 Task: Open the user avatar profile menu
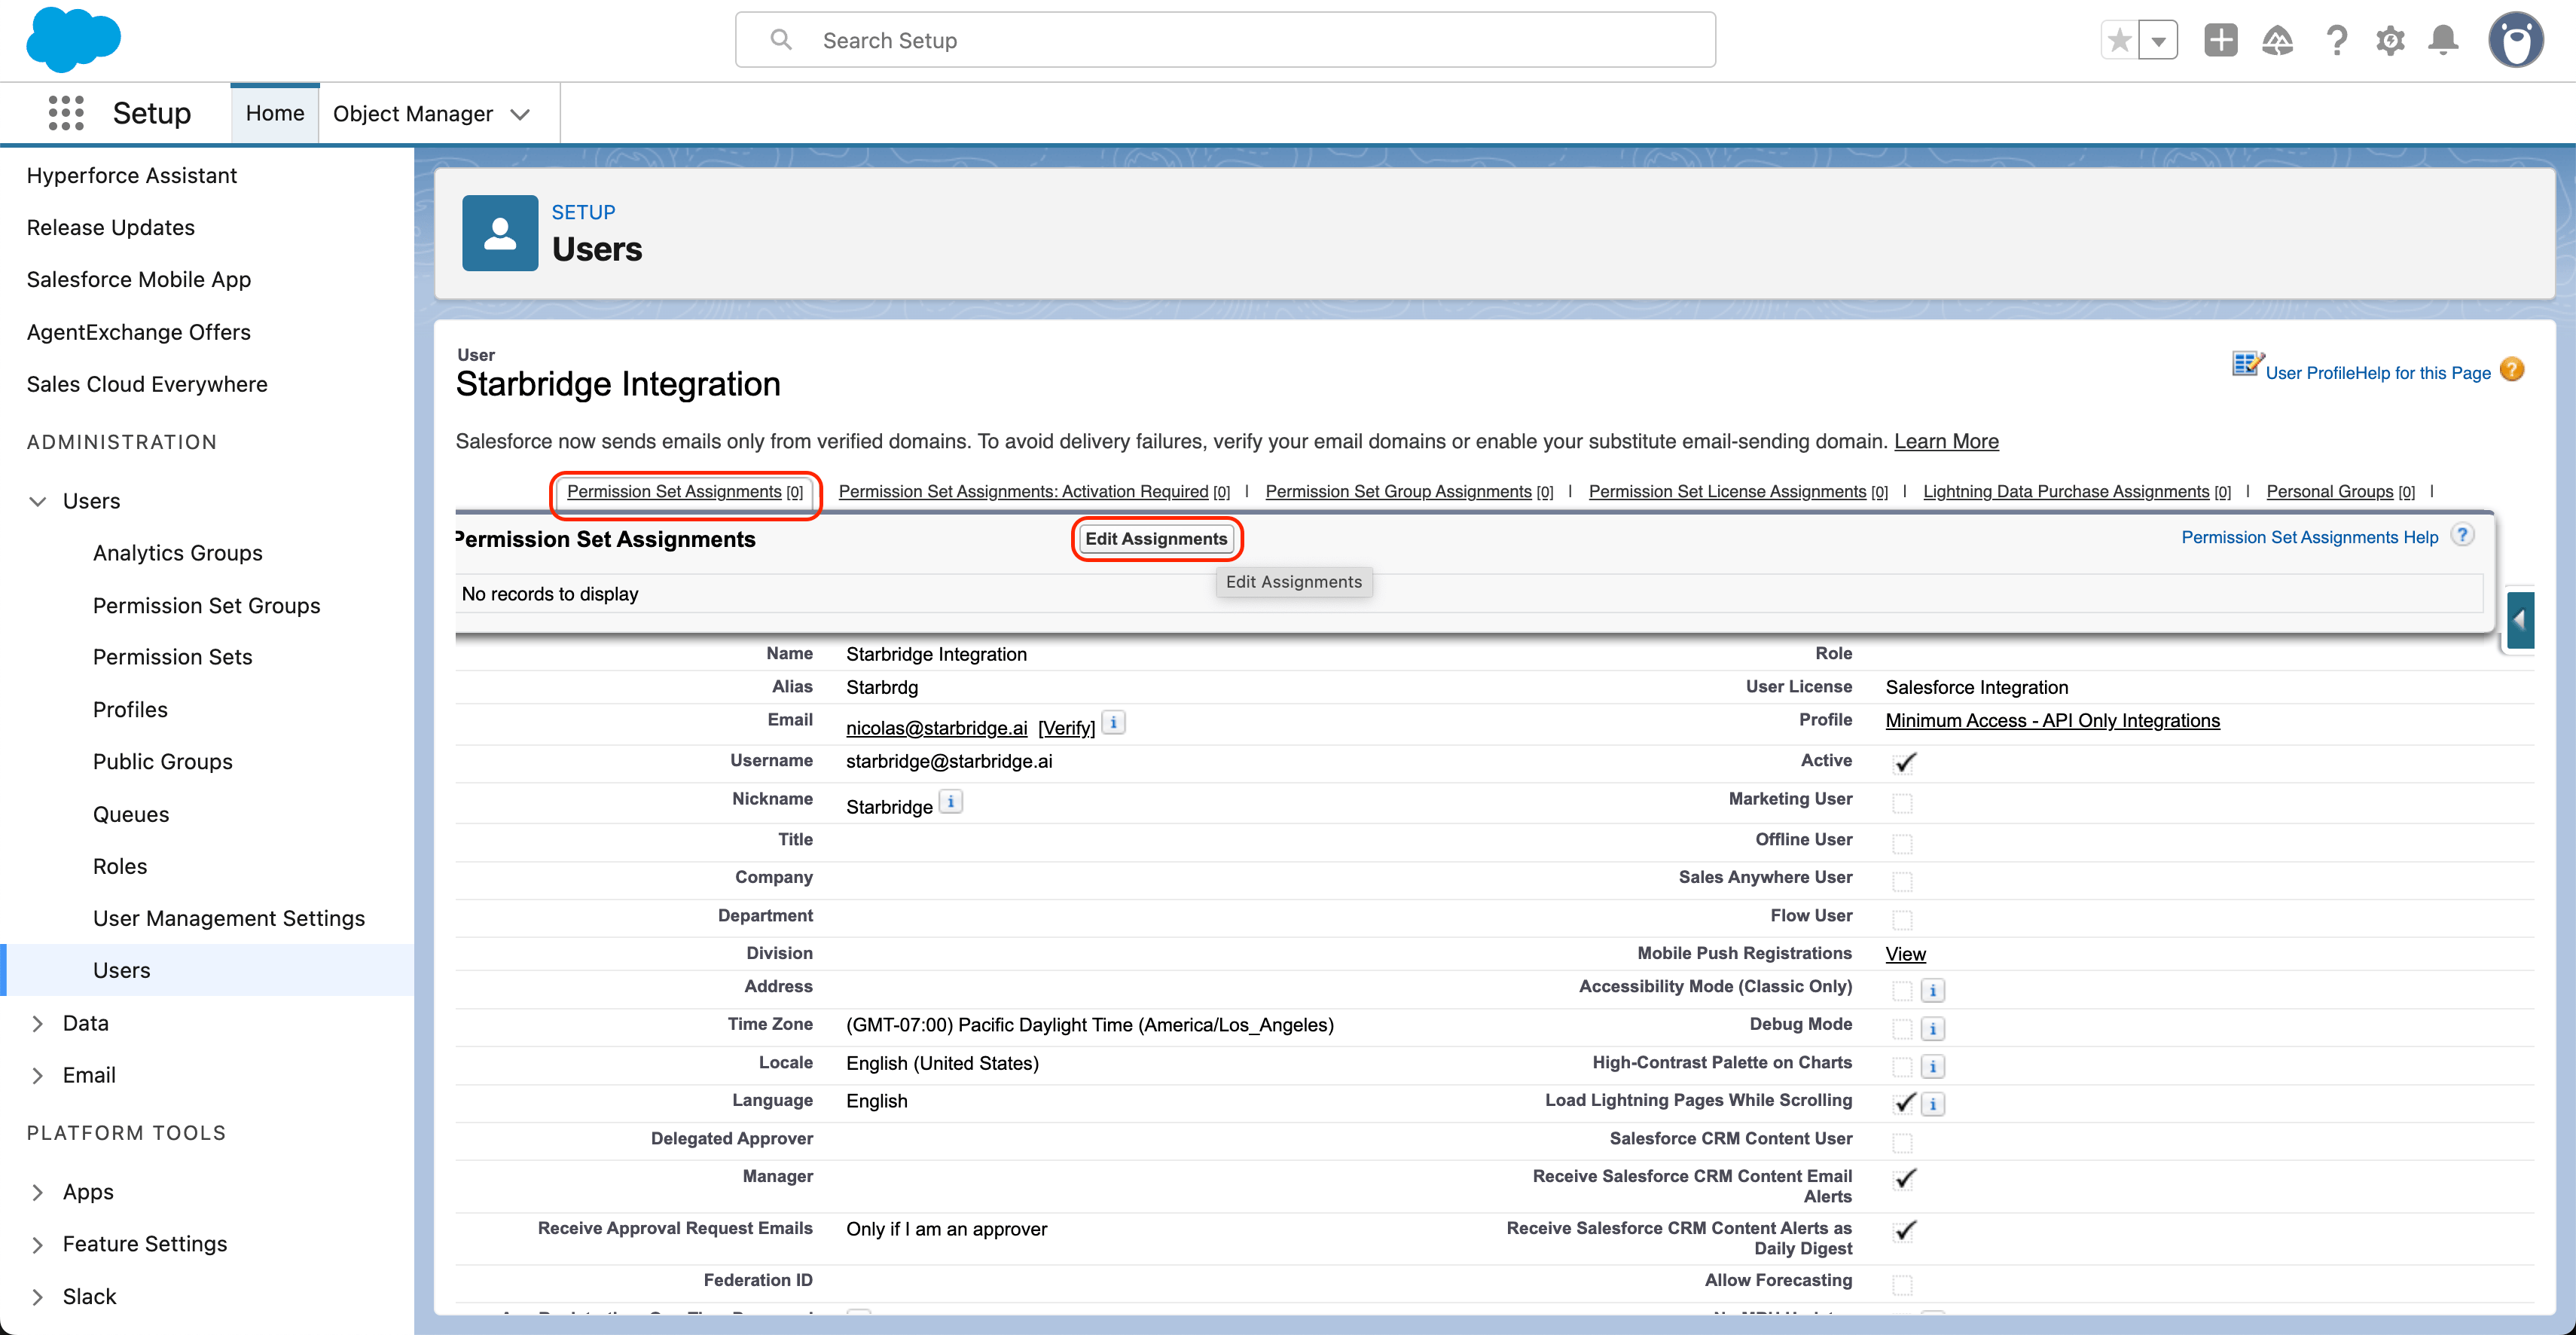2516,40
